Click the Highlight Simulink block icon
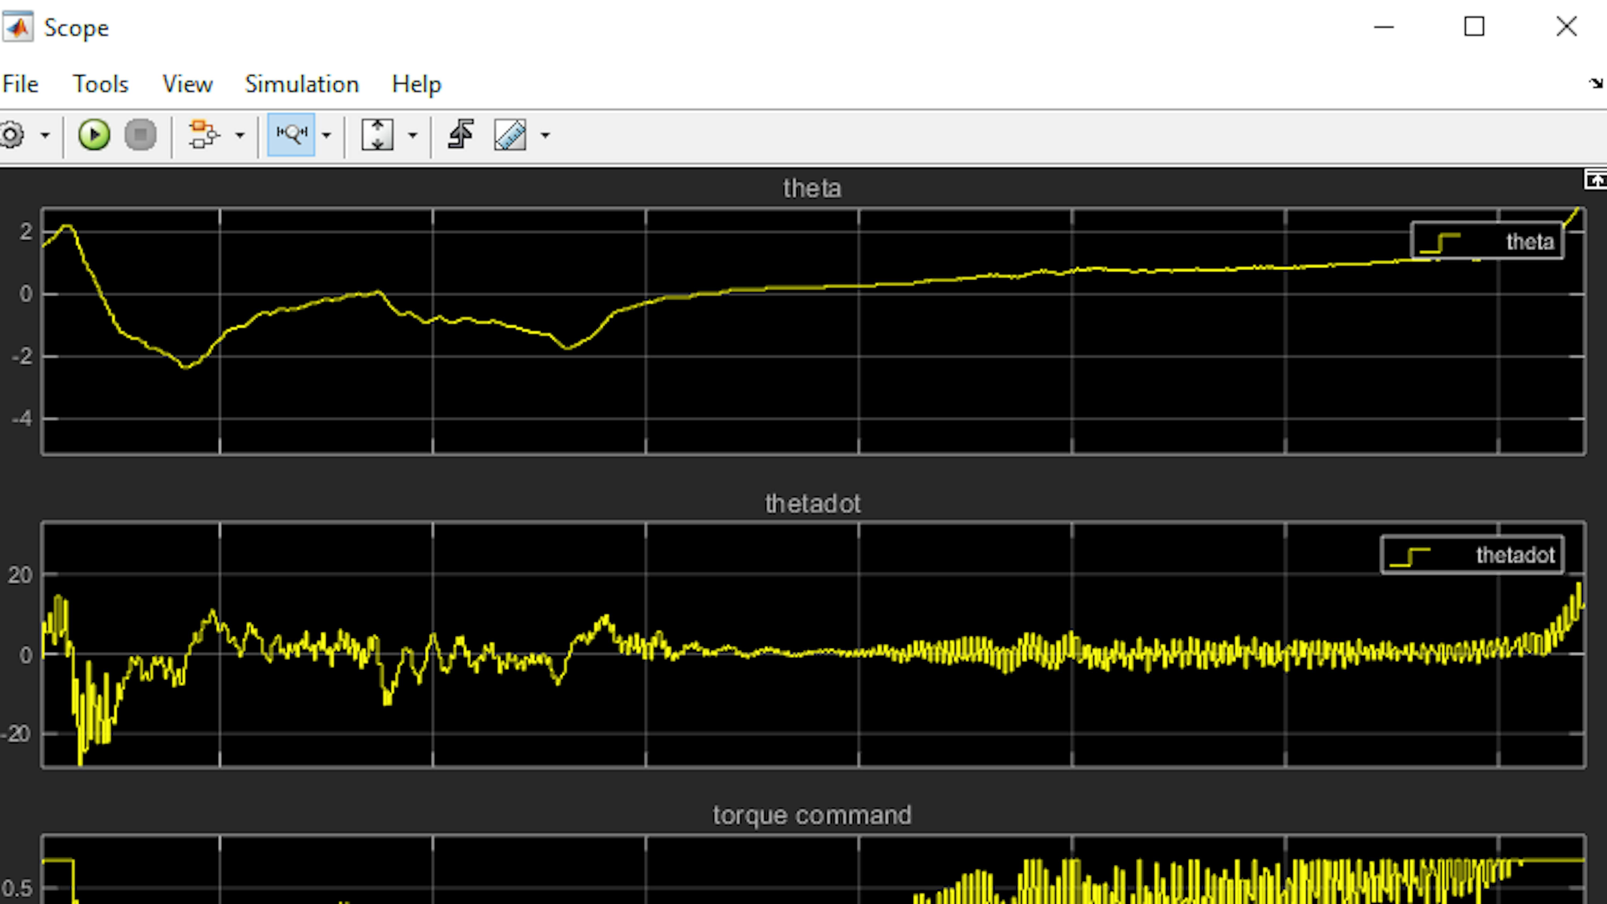1607x904 pixels. click(x=204, y=135)
